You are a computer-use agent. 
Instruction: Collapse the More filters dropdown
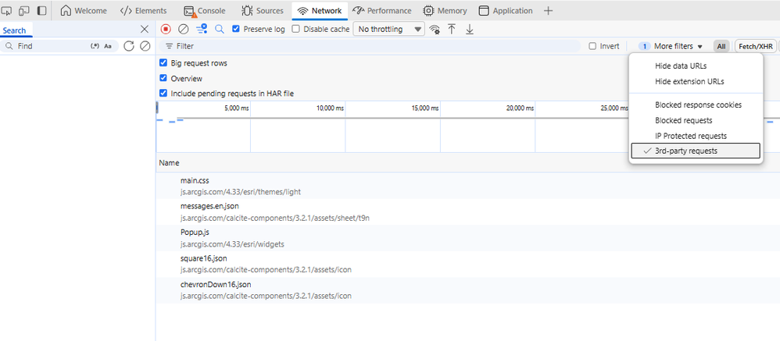tap(678, 46)
